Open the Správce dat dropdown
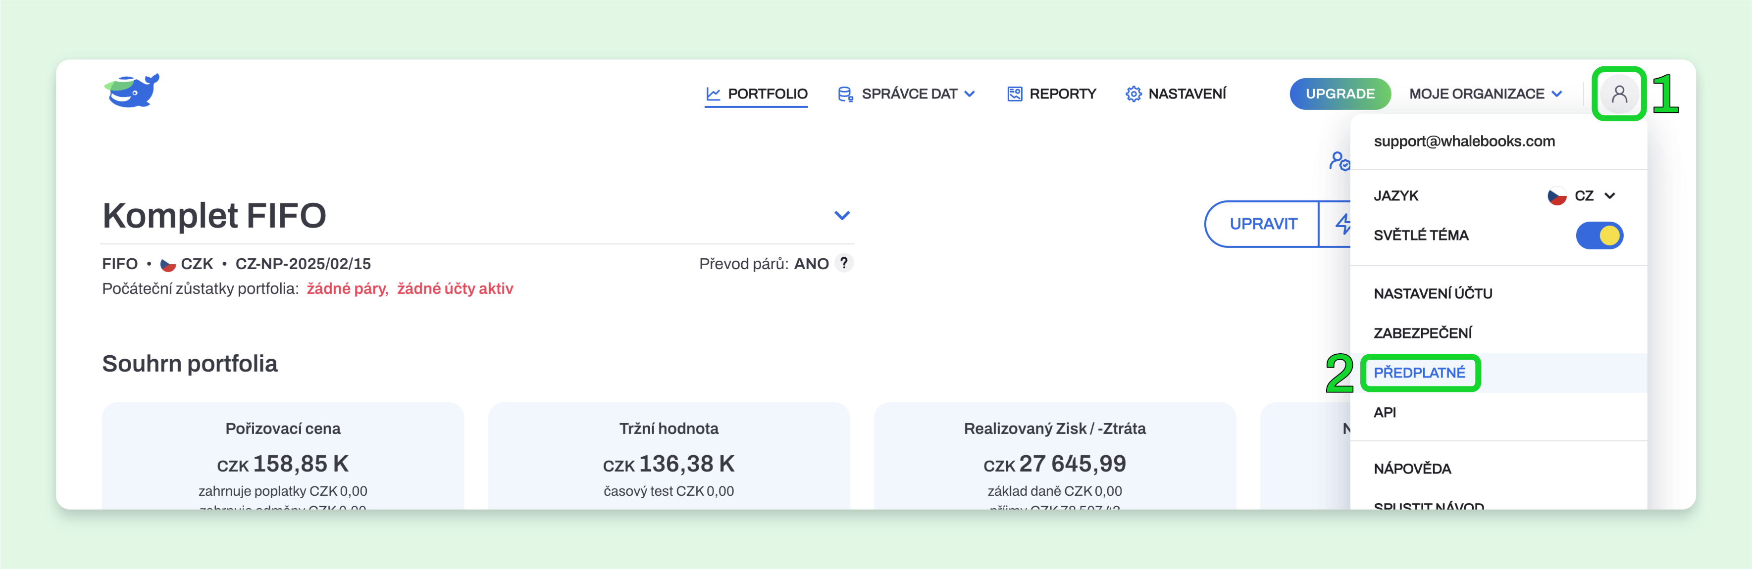The image size is (1752, 569). pos(907,94)
